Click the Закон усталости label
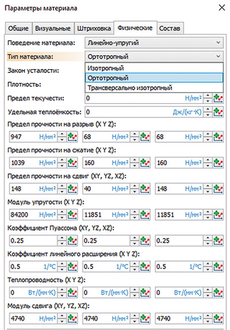The height and width of the screenshot is (330, 230). [33, 71]
